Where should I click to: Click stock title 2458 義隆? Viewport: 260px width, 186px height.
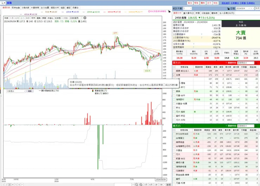181,18
